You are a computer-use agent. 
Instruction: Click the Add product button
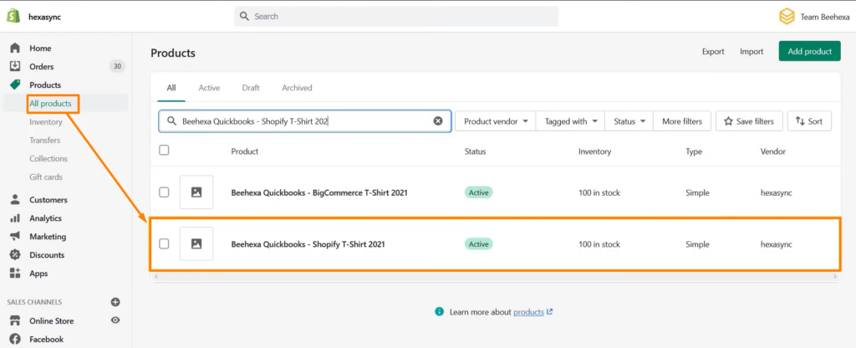(x=809, y=51)
